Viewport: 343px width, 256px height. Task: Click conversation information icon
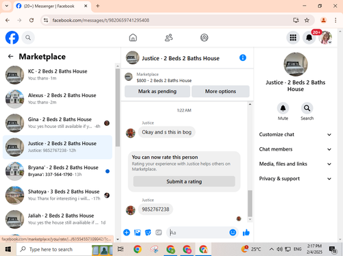coord(243,57)
